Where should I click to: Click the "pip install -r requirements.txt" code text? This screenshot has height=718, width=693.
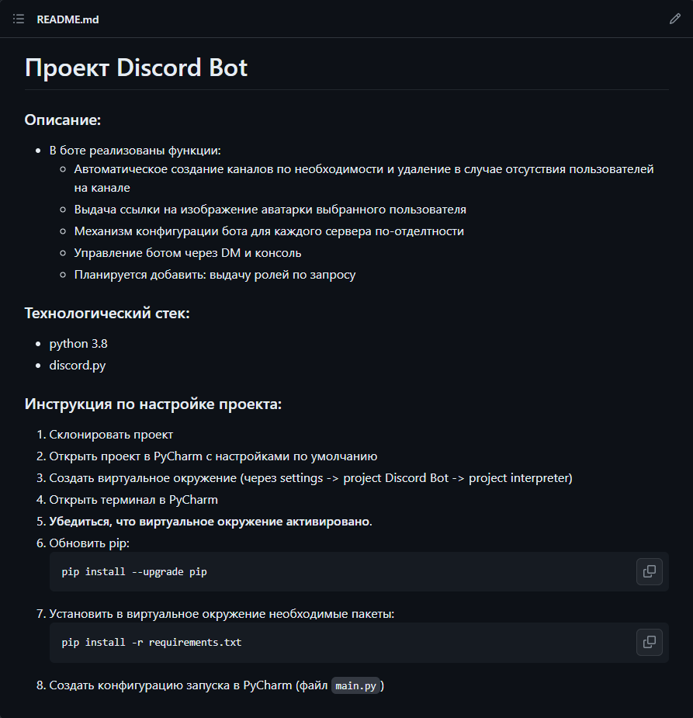click(152, 643)
